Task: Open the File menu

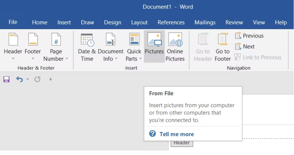Action: click(13, 22)
